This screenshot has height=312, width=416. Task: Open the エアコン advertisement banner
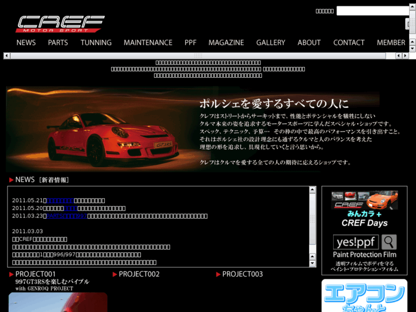(365, 295)
